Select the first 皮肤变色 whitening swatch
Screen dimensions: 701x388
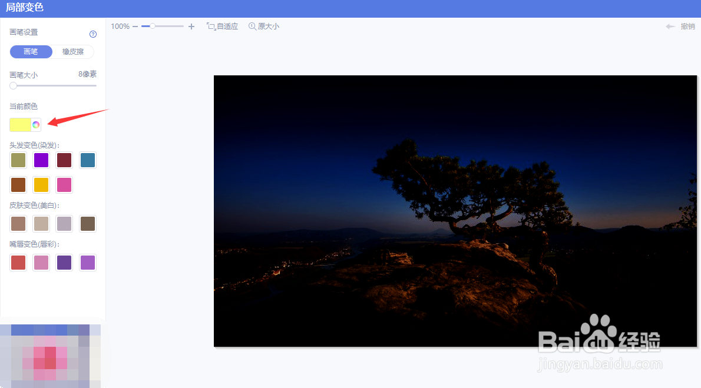click(18, 223)
